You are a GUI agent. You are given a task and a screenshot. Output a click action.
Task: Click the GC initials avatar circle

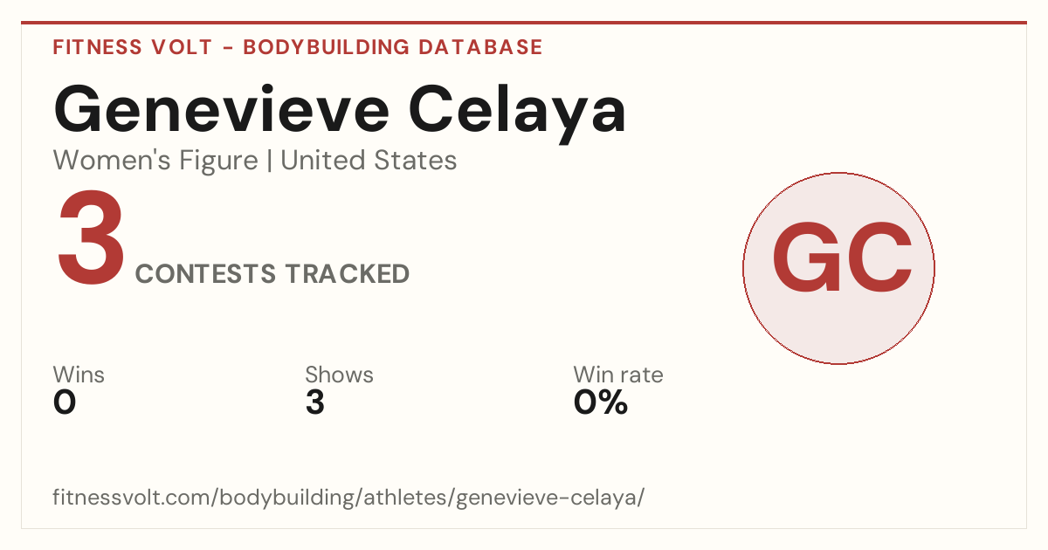click(838, 268)
